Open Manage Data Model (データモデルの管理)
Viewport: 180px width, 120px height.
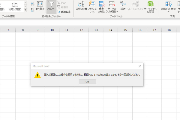[x=150, y=6]
